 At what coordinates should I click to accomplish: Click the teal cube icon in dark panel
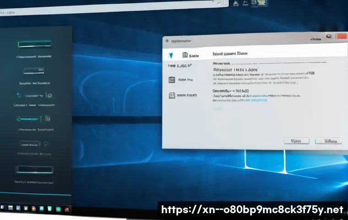pyautogui.click(x=19, y=95)
